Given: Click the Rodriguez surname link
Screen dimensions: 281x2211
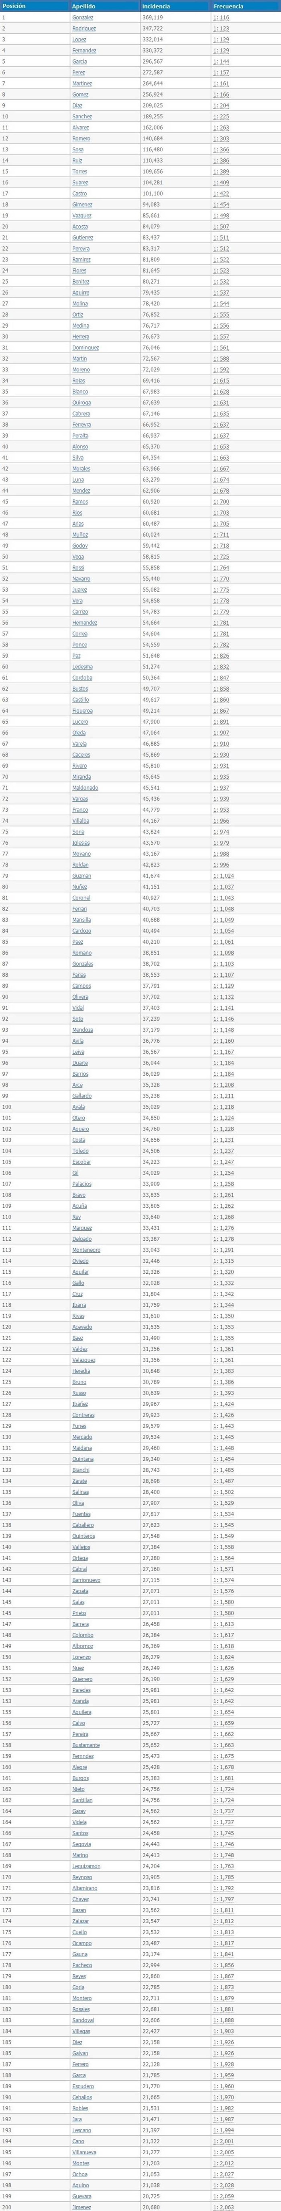Looking at the screenshot, I should tap(85, 28).
